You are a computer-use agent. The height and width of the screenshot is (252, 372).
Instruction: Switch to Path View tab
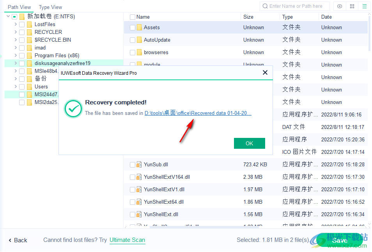click(x=19, y=7)
